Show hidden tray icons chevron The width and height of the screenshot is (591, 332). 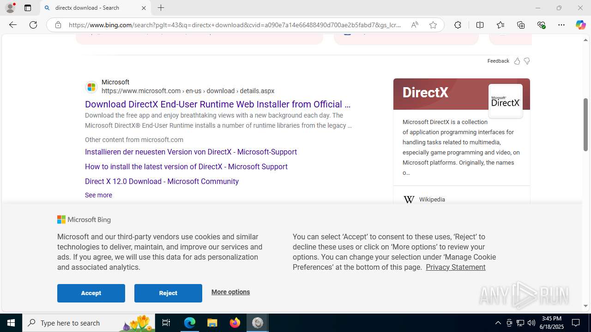[x=498, y=323]
